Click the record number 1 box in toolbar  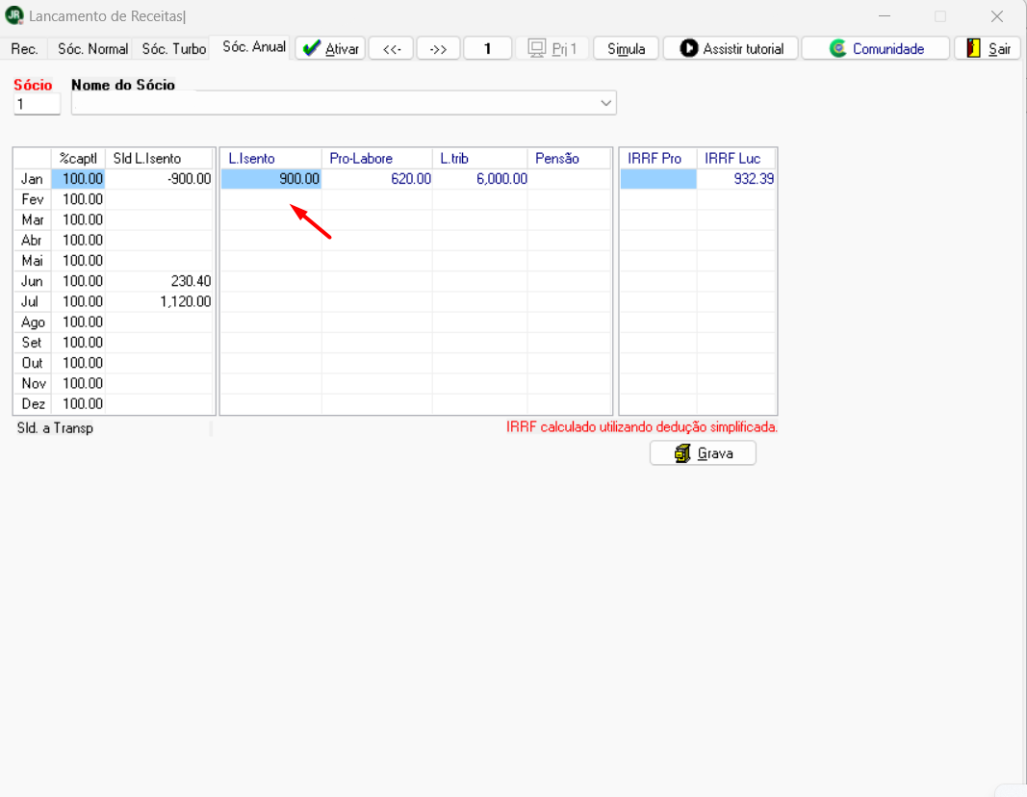pos(487,48)
